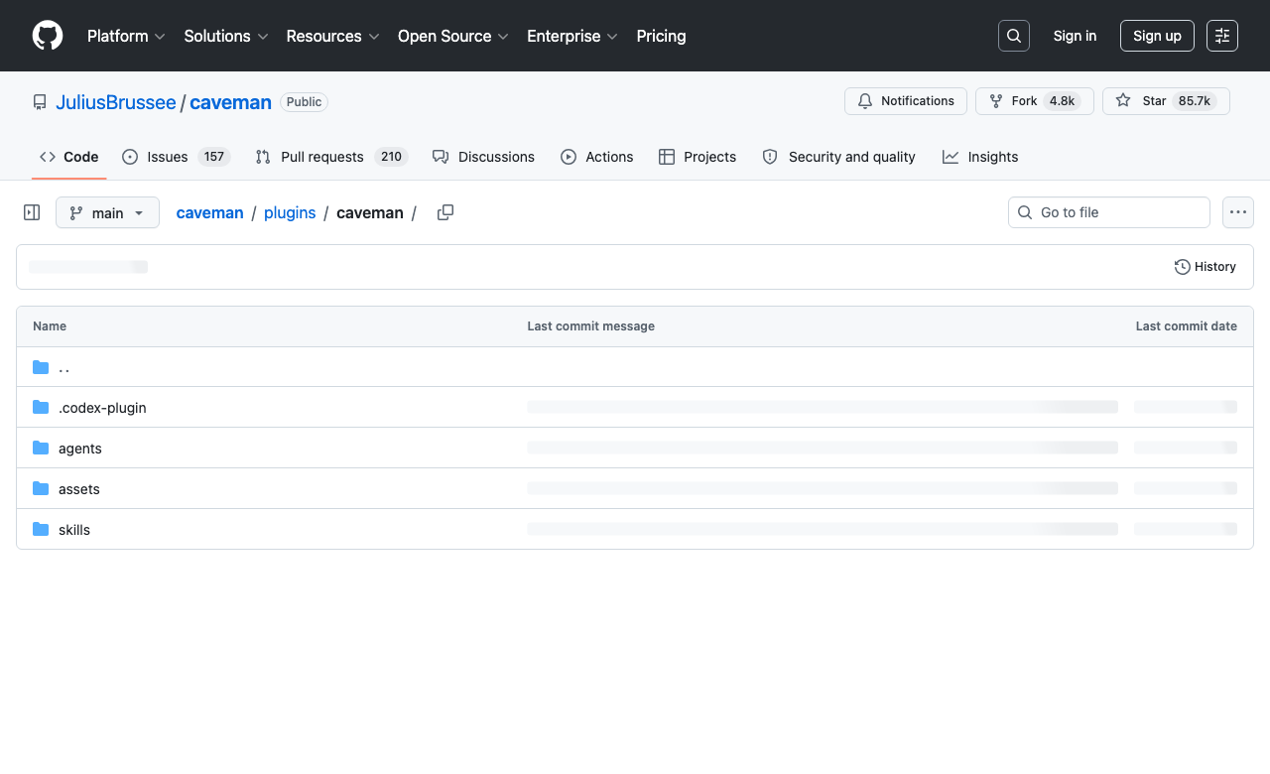Open the History clock link
This screenshot has width=1270, height=774.
pos(1206,267)
